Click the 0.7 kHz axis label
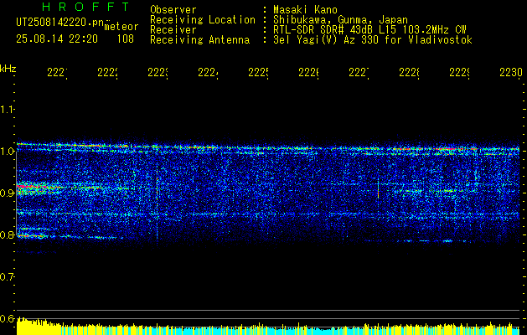 coord(7,277)
